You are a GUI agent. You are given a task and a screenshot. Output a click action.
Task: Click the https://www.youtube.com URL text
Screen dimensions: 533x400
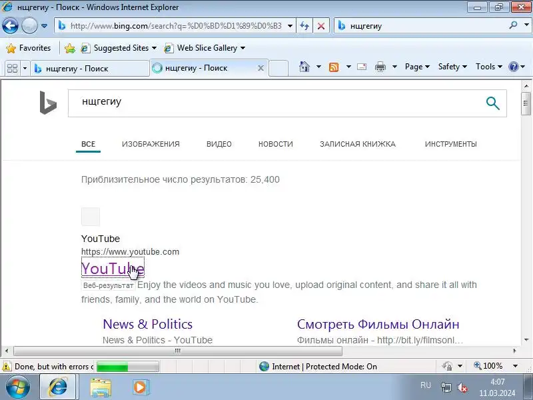[130, 252]
